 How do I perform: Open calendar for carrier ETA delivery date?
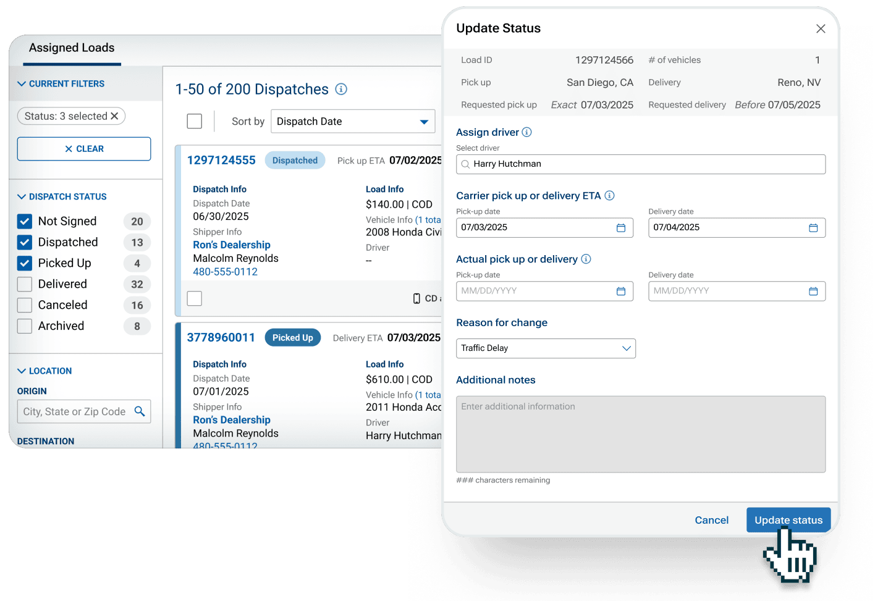813,228
